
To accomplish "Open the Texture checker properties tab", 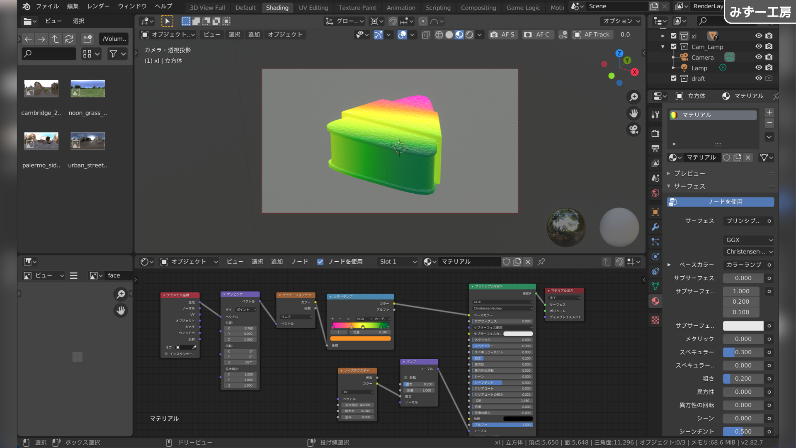I will [x=655, y=320].
